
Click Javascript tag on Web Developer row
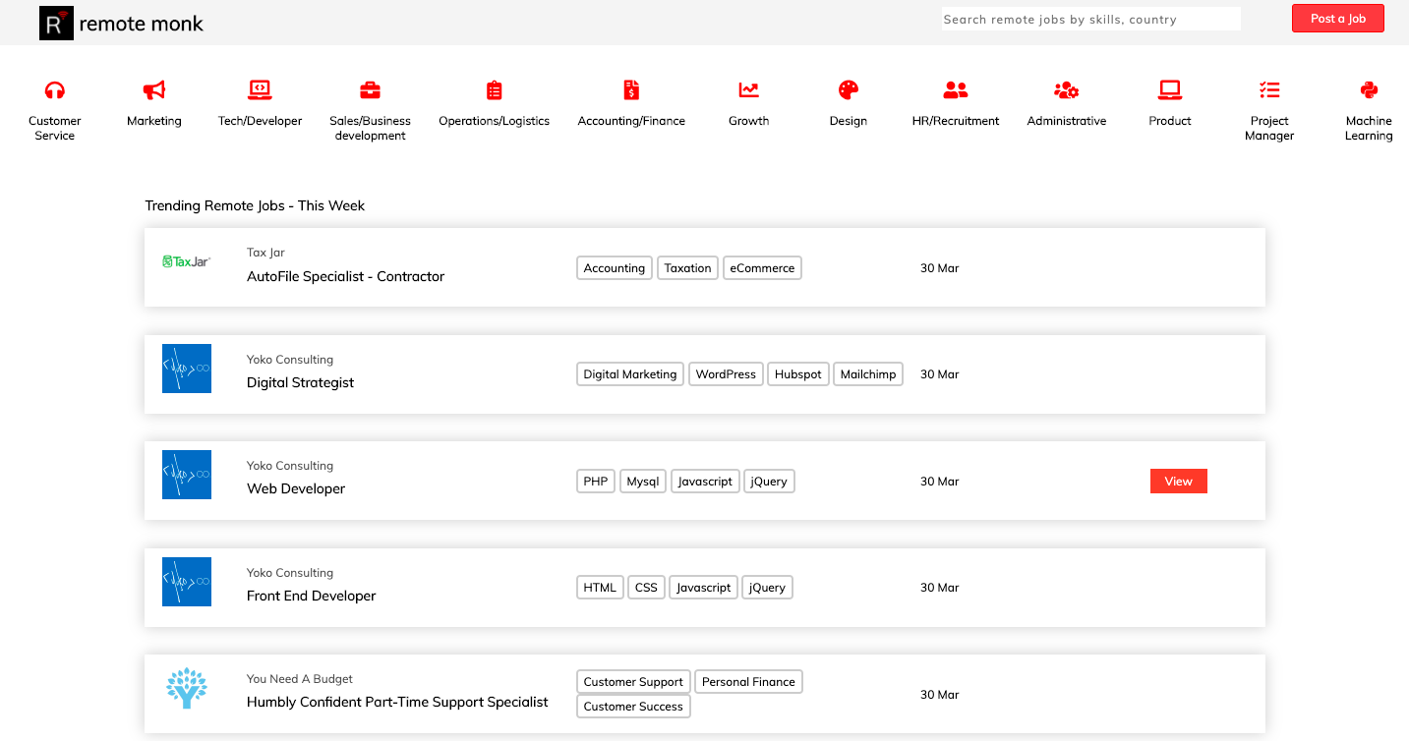(x=705, y=482)
